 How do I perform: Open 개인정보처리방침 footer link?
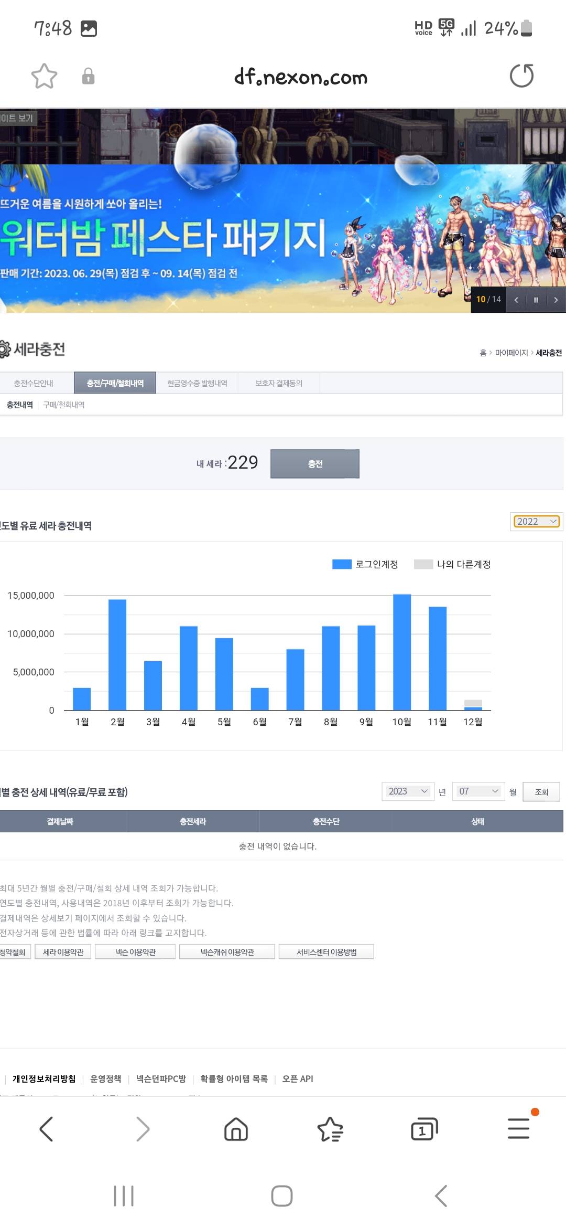(x=44, y=1079)
